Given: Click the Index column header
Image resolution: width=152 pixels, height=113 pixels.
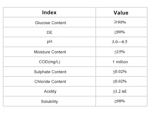Looking at the screenshot, I should click(49, 13).
